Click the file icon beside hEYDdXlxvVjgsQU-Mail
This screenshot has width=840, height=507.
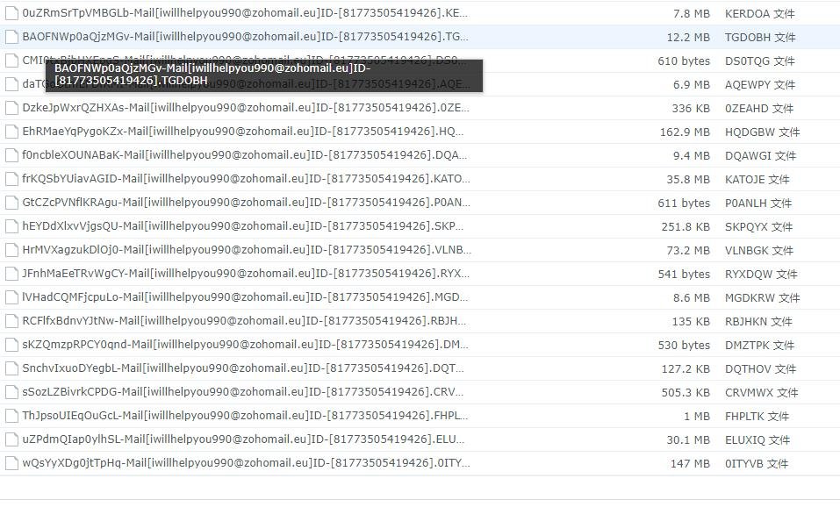click(x=11, y=226)
